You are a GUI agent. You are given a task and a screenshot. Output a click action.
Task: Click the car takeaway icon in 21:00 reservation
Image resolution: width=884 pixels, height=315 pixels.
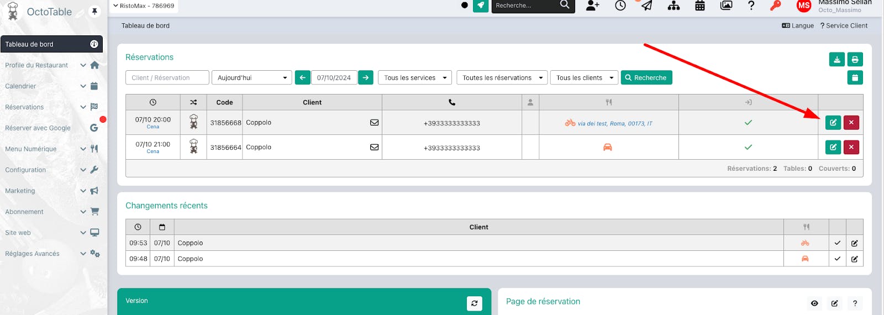coord(608,147)
